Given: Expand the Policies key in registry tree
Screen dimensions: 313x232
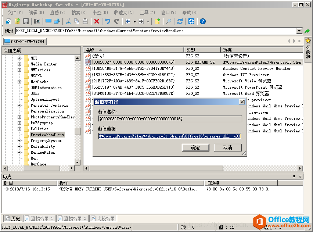Looking at the screenshot, I should coord(19,129).
